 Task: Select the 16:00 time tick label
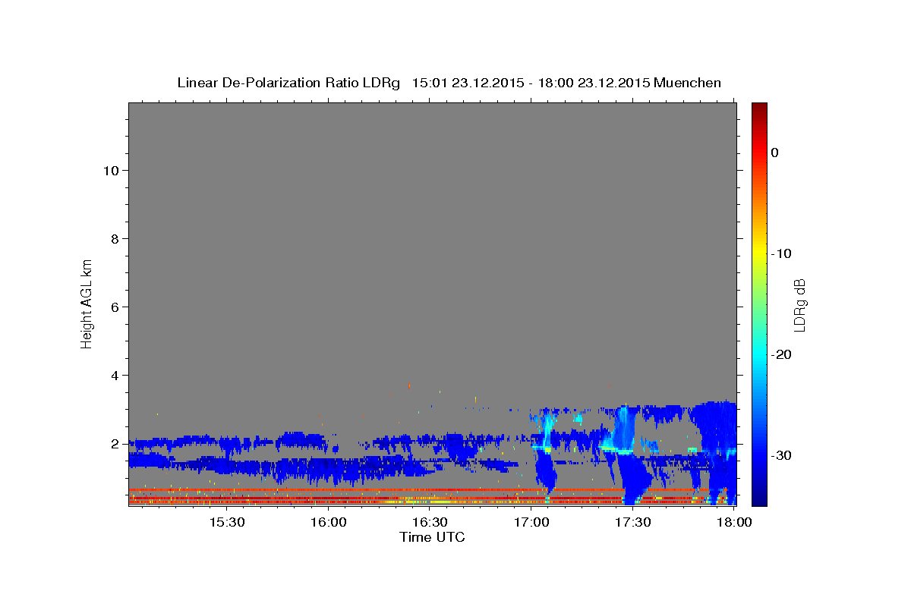pyautogui.click(x=328, y=523)
